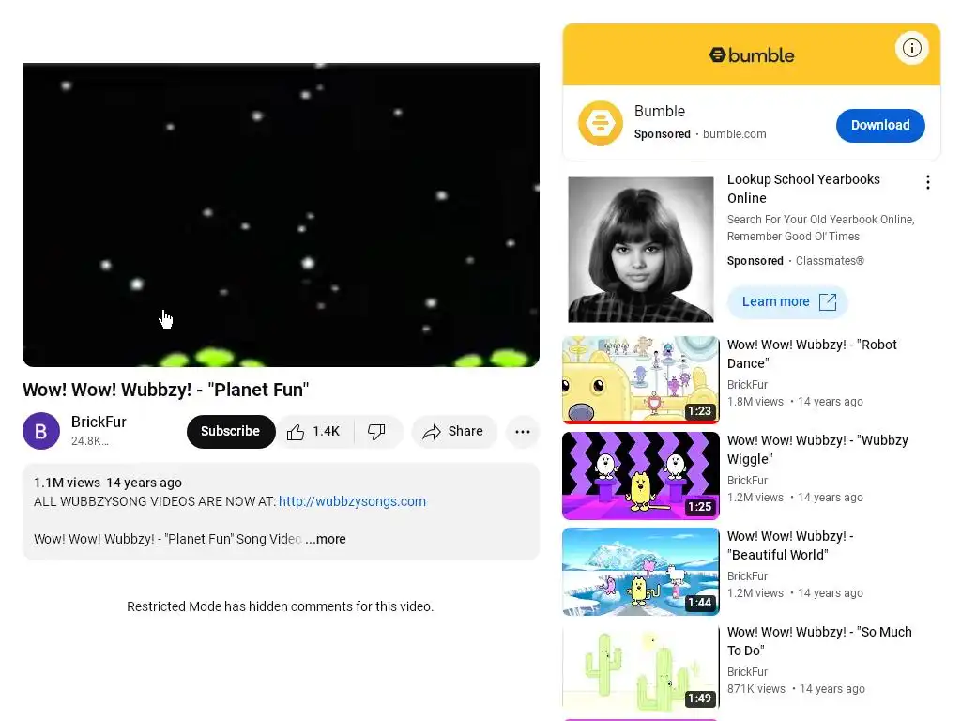Click the Planet Fun video player
The width and height of the screenshot is (961, 721).
pyautogui.click(x=281, y=215)
